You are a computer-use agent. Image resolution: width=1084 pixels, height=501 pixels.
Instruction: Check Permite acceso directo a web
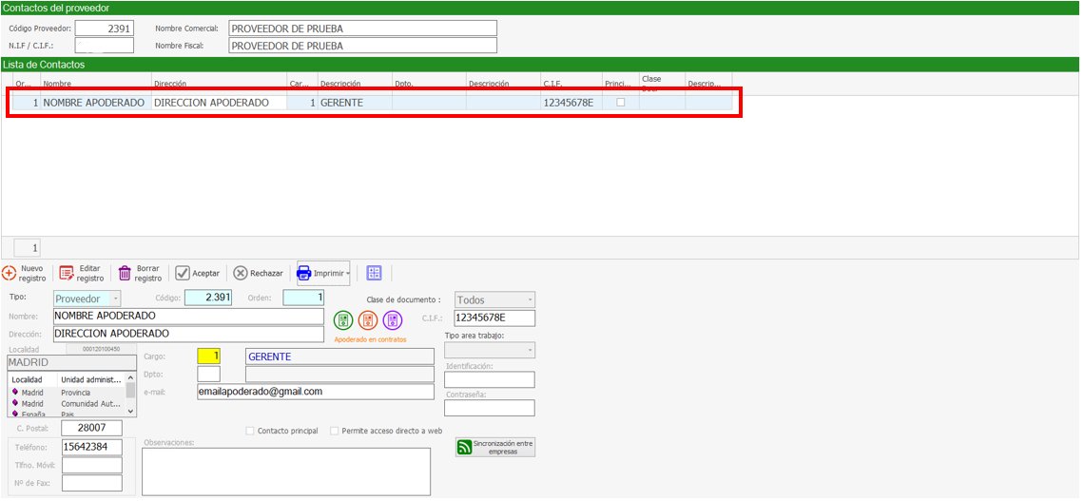(x=335, y=431)
